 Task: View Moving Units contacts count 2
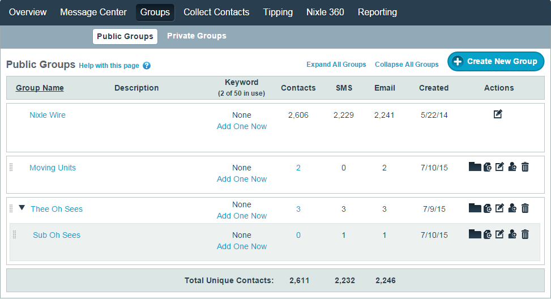298,168
